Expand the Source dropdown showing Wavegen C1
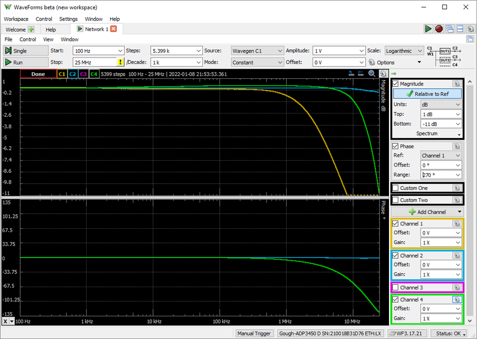This screenshot has height=339, width=477. point(257,51)
